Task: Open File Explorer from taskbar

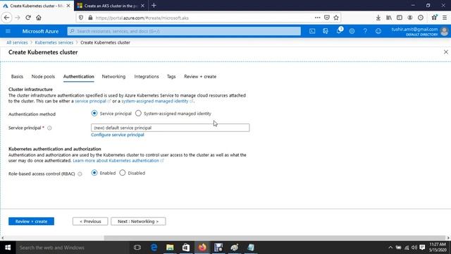Action: coord(170,248)
